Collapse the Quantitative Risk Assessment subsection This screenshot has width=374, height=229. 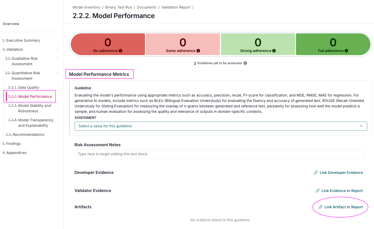(x=58, y=73)
